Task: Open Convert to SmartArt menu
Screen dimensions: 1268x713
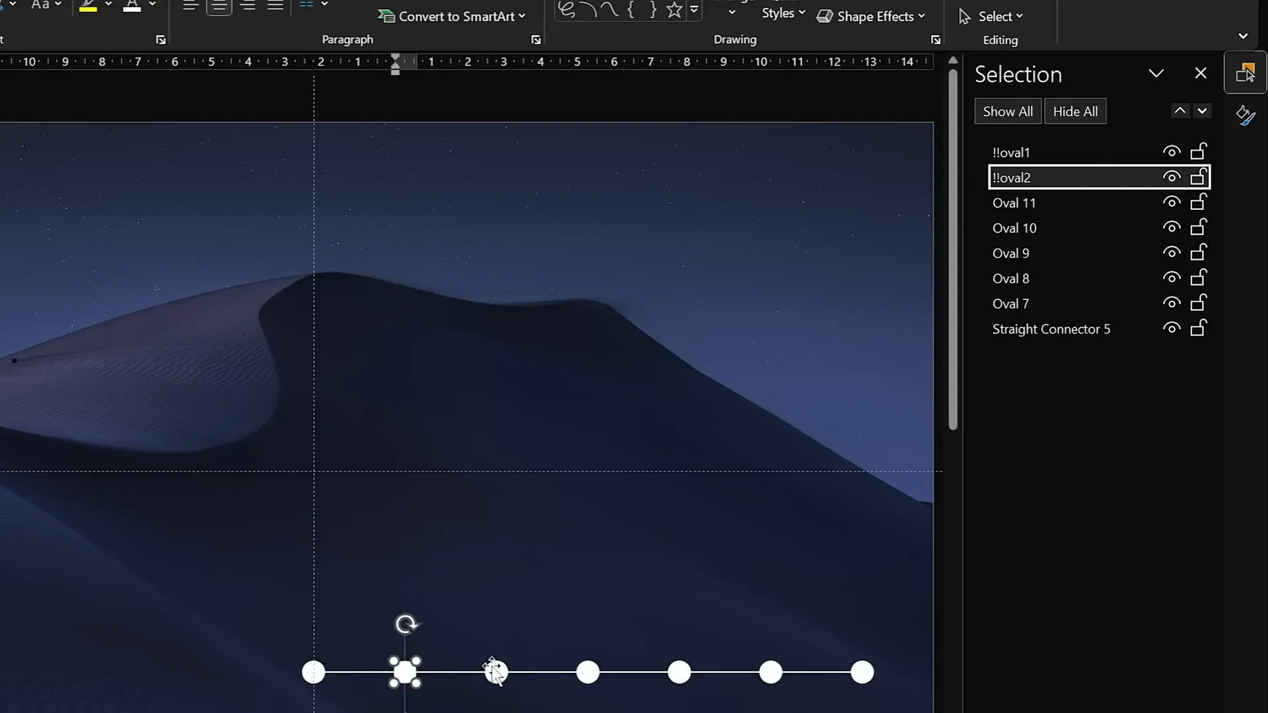Action: (x=452, y=16)
